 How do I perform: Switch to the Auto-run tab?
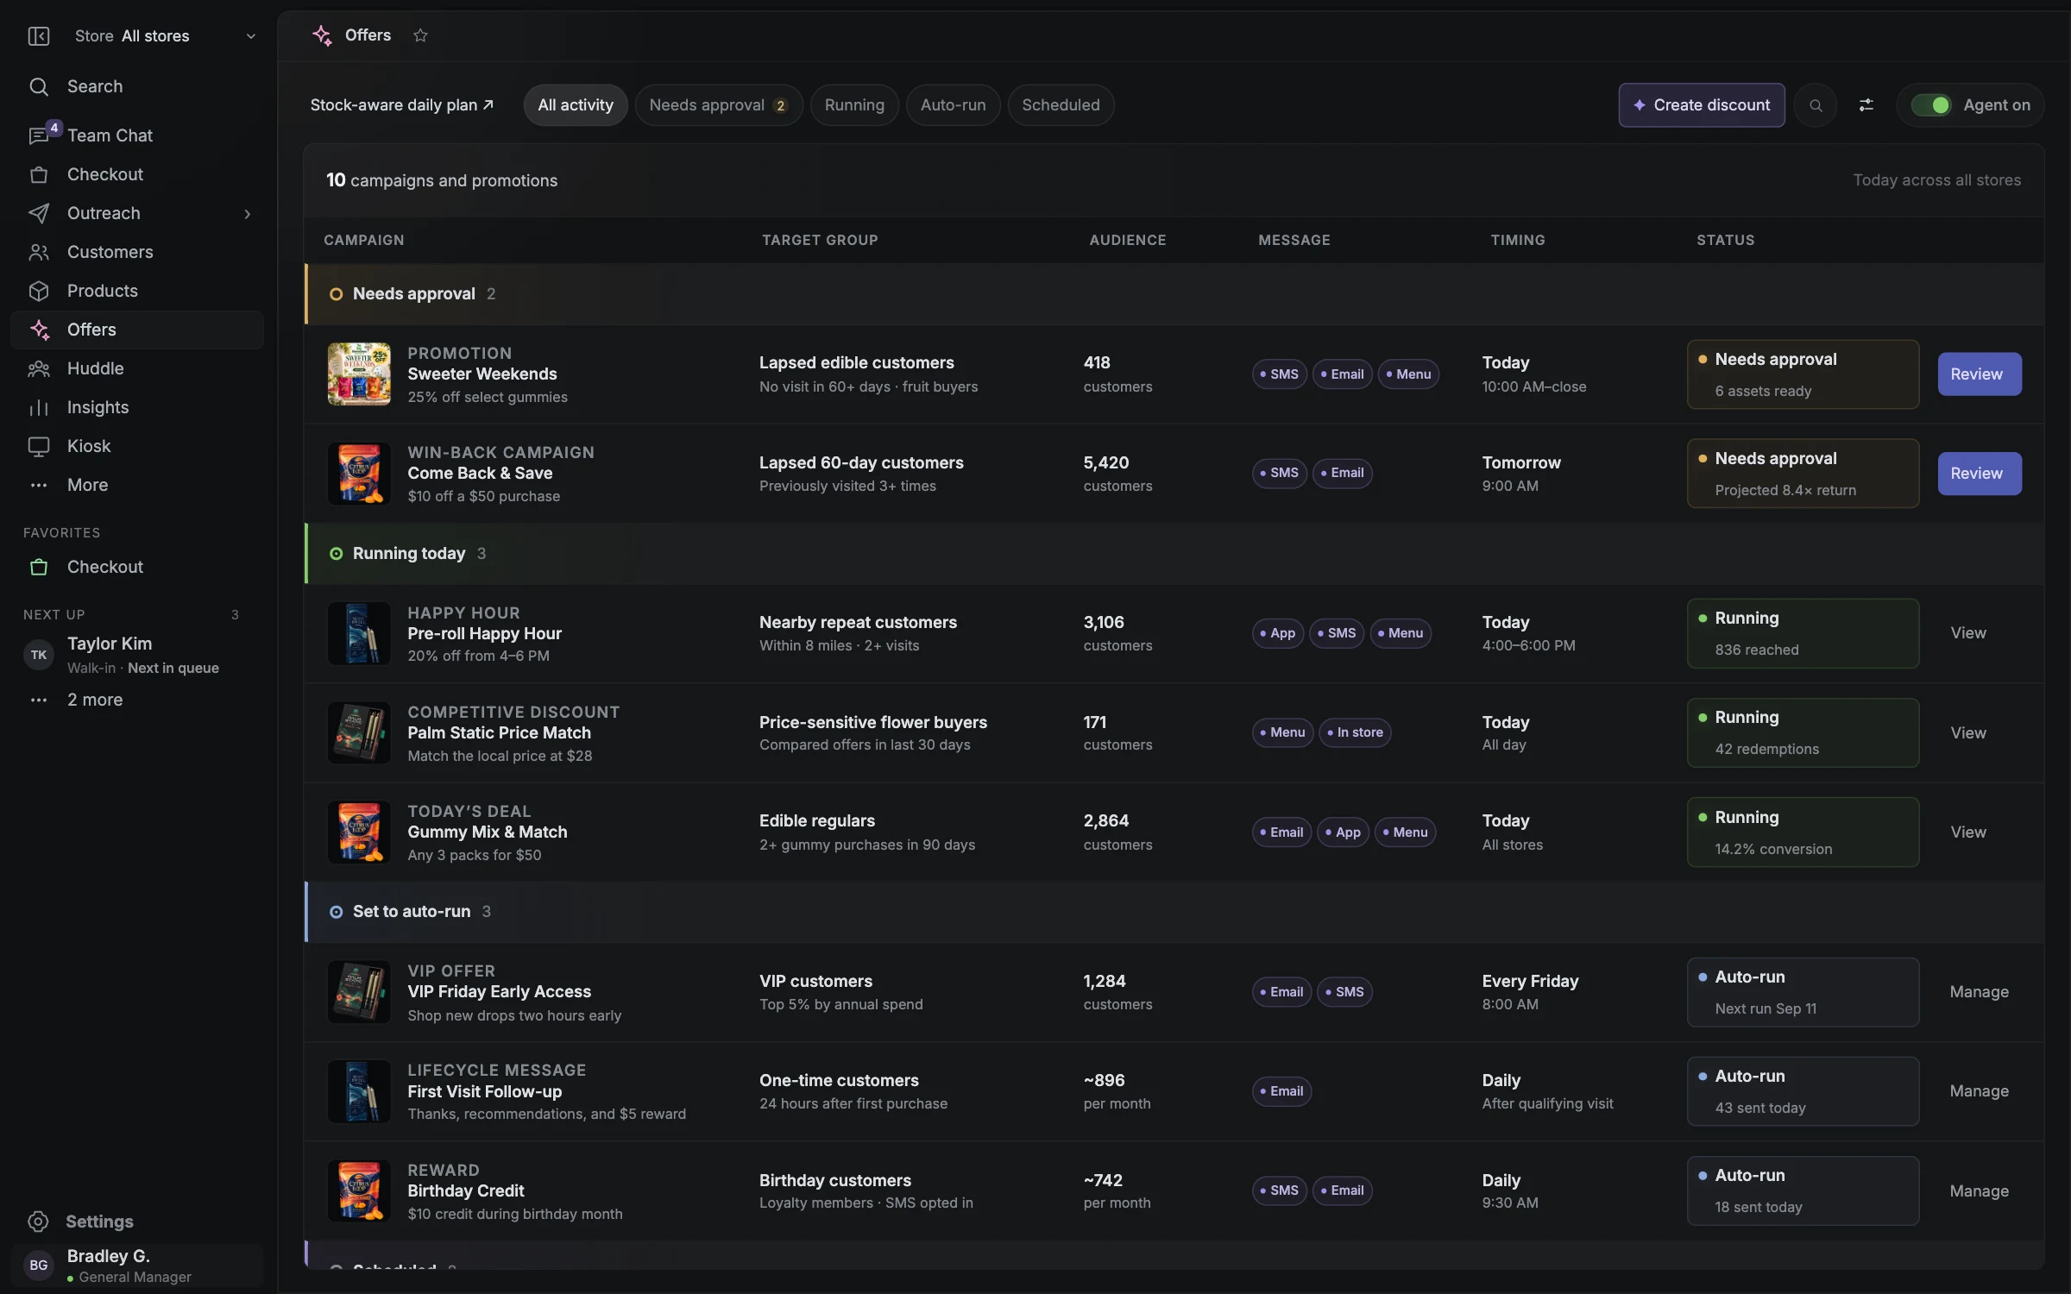tap(953, 105)
